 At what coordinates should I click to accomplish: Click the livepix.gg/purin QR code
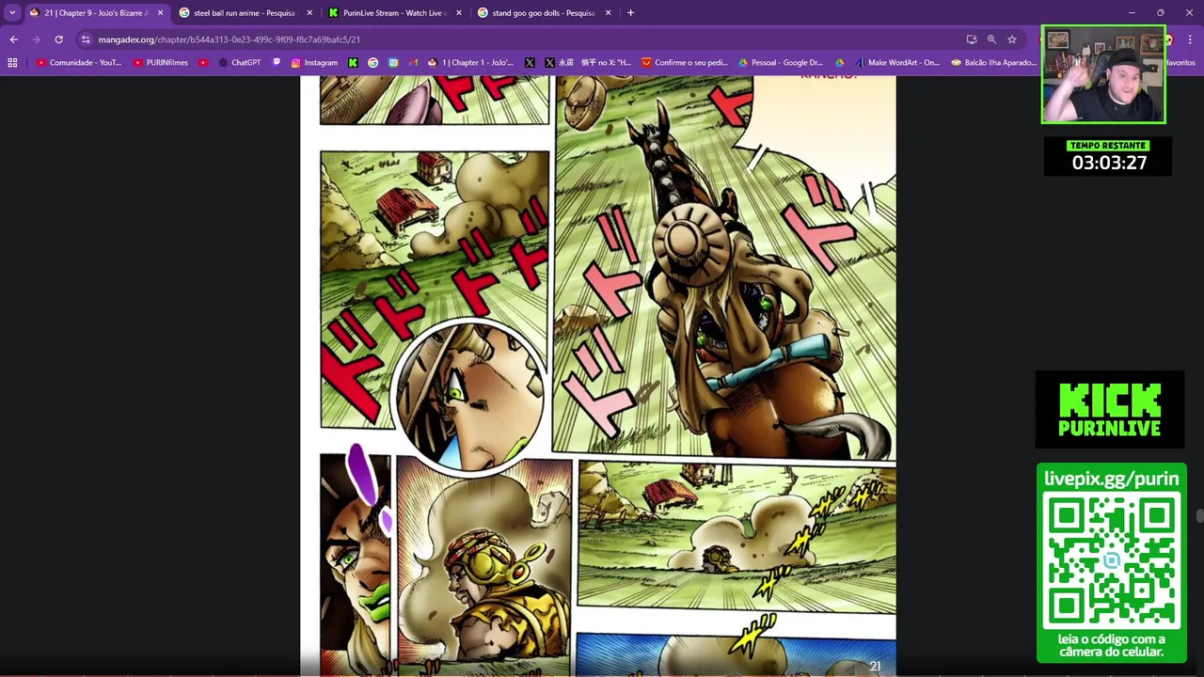[1111, 562]
